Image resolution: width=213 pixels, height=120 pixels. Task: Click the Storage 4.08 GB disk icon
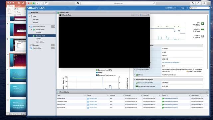coord(203,36)
